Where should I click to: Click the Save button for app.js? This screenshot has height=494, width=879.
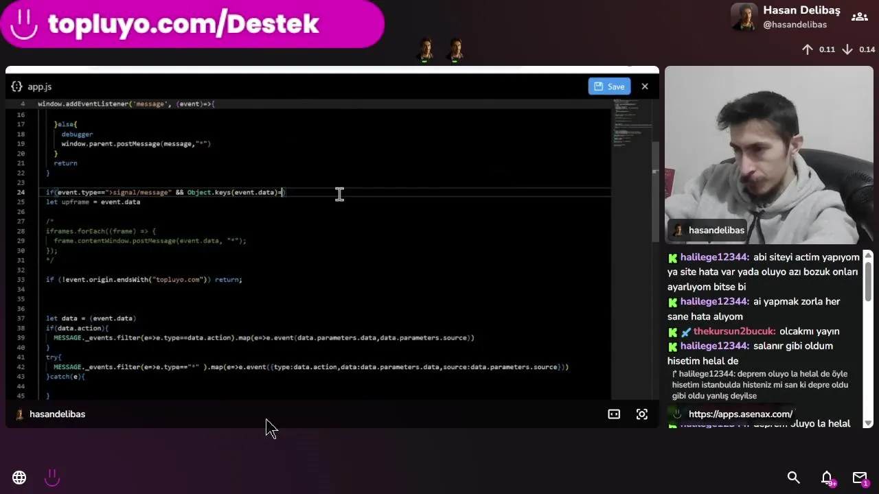pos(609,86)
